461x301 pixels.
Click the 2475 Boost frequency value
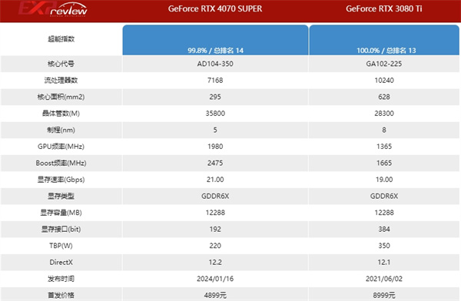[215, 163]
